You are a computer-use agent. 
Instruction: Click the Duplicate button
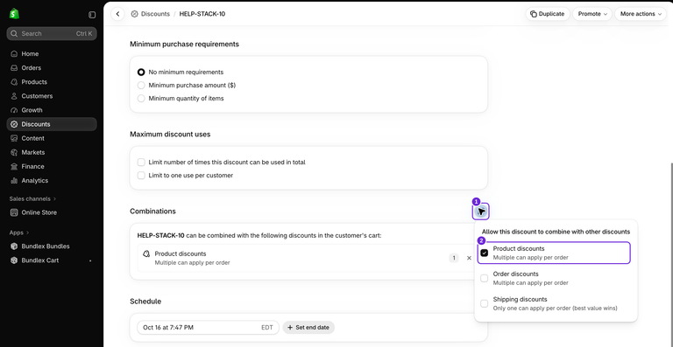[548, 14]
